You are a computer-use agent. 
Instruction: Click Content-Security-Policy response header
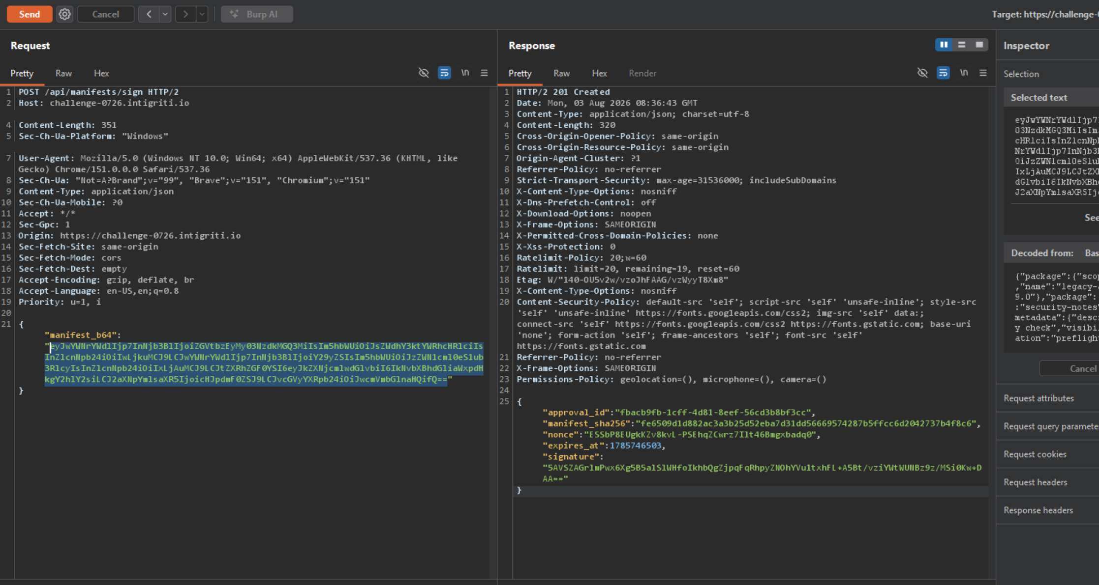coord(746,324)
